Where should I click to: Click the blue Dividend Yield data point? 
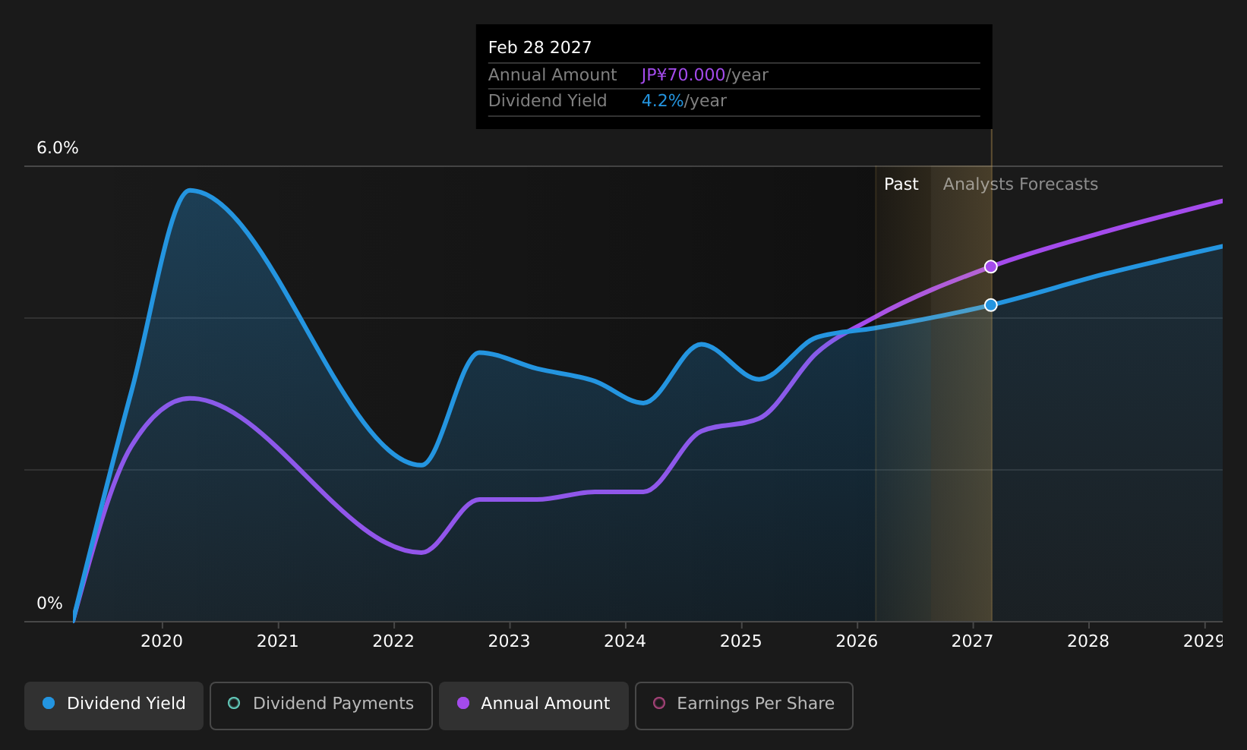click(x=991, y=305)
